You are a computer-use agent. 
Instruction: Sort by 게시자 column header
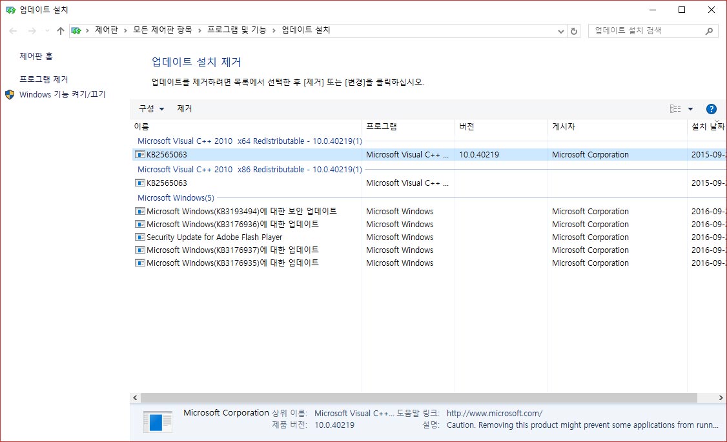click(617, 126)
